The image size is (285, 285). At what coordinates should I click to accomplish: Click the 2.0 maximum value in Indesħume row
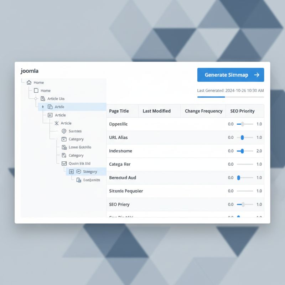click(x=259, y=151)
